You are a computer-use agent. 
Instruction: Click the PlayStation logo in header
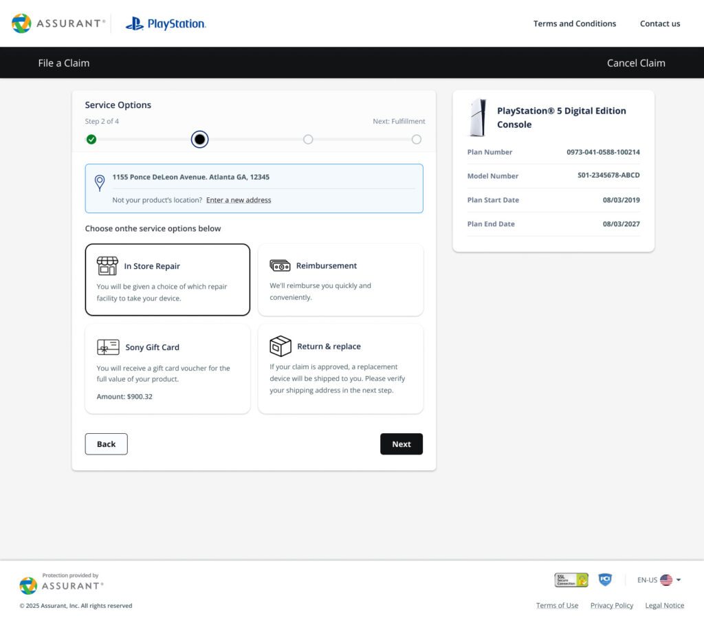pos(166,24)
